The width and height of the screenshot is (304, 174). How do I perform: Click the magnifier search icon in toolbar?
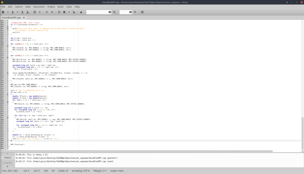pos(114,12)
